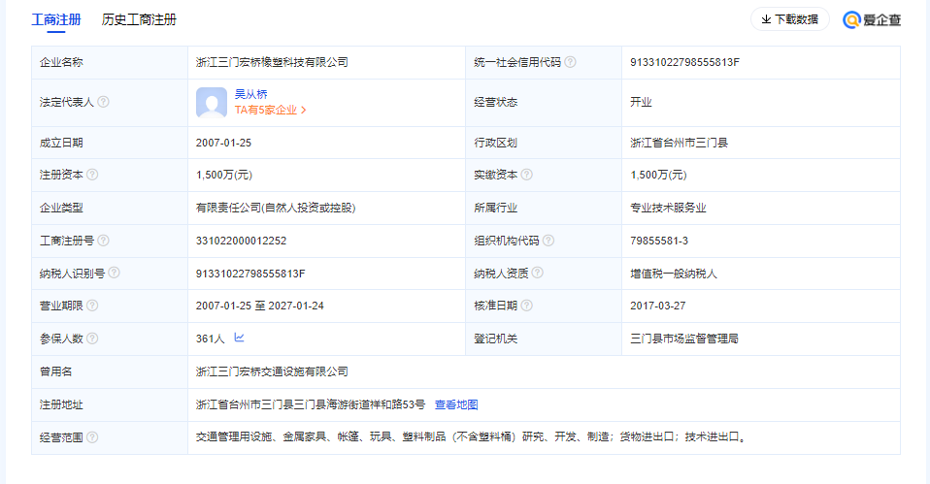Screen dimensions: 930x484
Task: Click former name 浙江三门宏桥交通设施有限公司
Action: click(x=272, y=371)
